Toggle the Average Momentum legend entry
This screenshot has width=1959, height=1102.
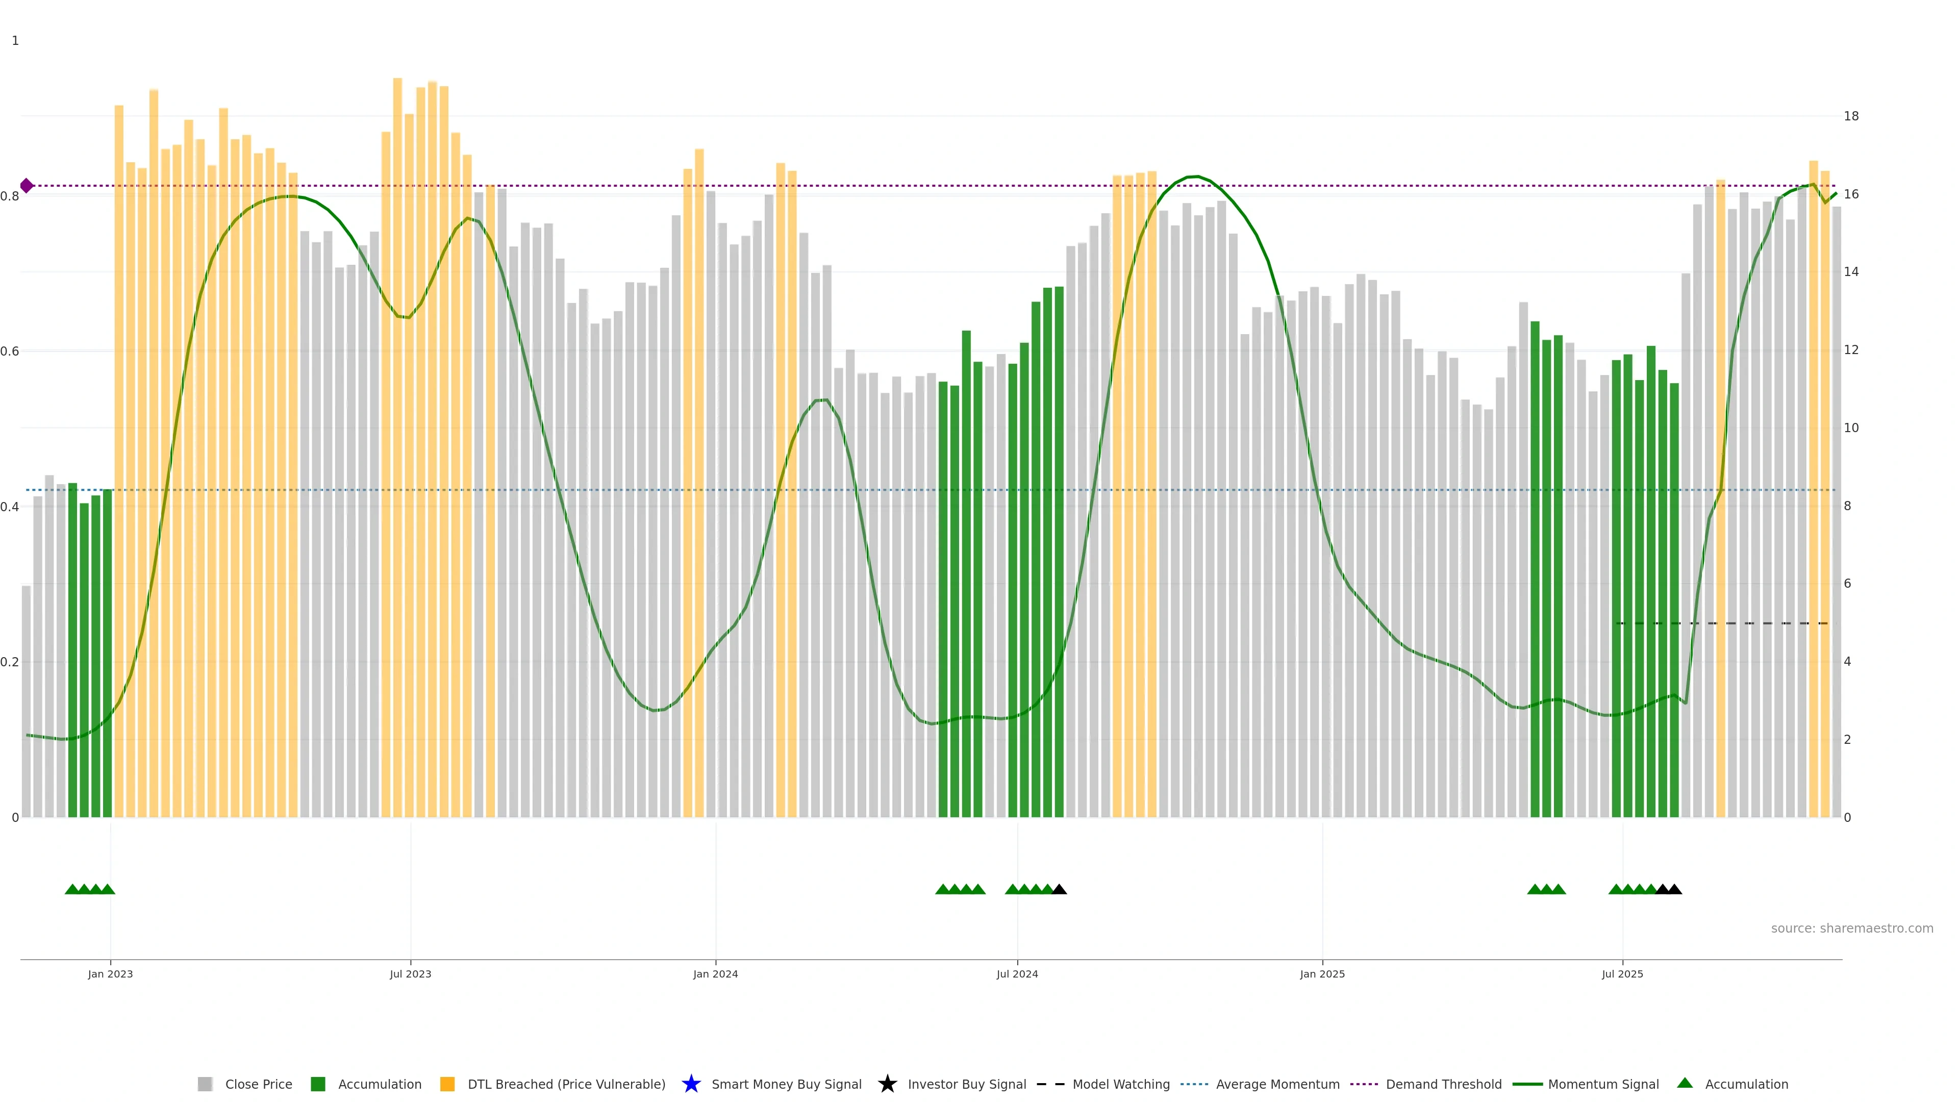[x=1277, y=1084]
